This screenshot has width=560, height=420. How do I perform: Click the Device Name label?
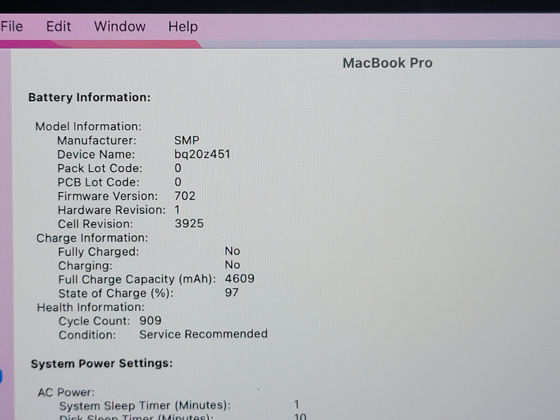(x=96, y=154)
